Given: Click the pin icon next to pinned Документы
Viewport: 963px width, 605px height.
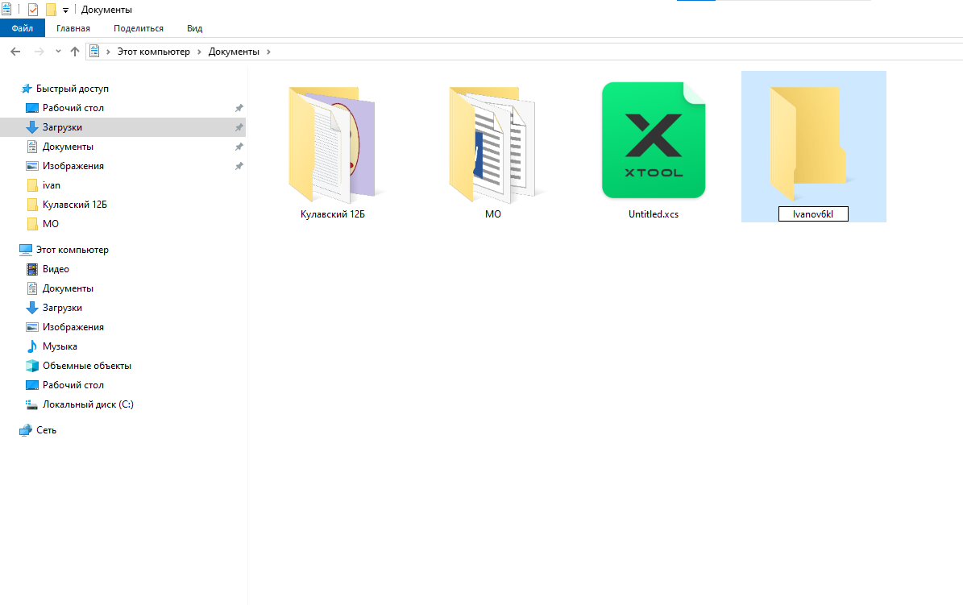Looking at the screenshot, I should click(x=239, y=147).
